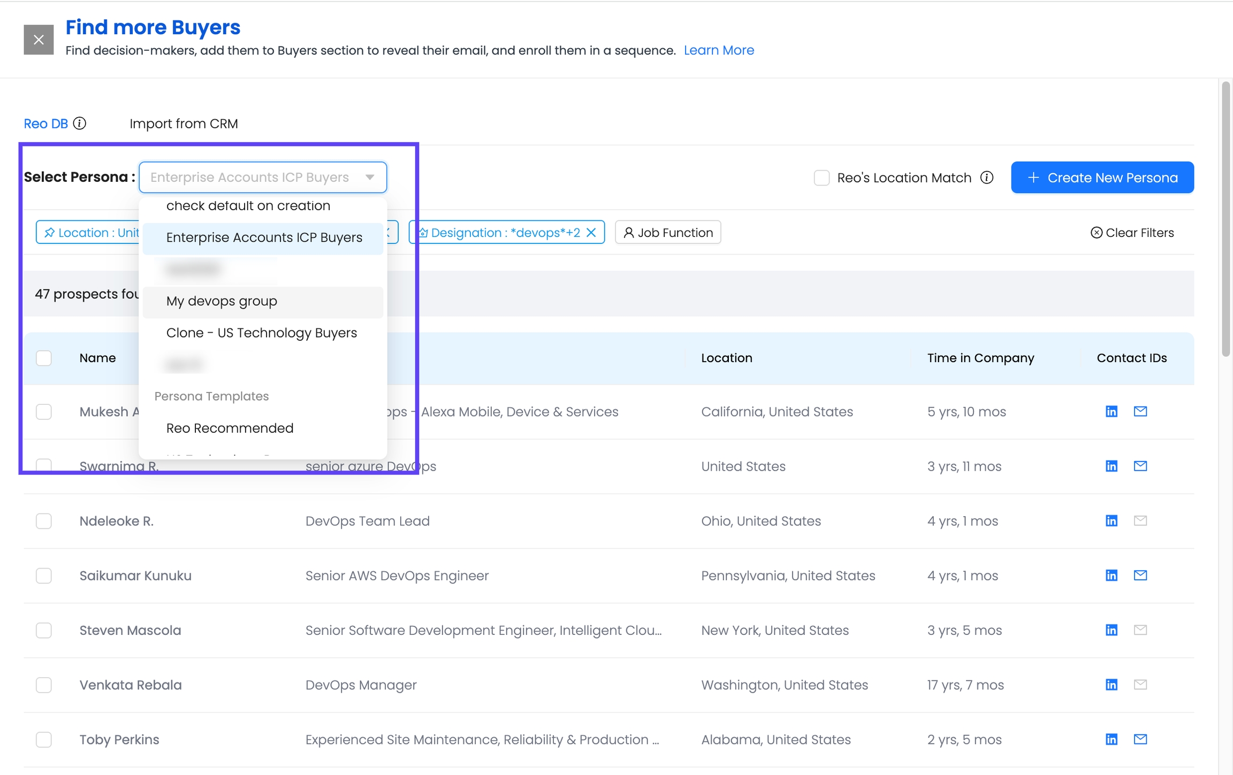Open the Learn More link
1233x775 pixels.
pos(719,50)
